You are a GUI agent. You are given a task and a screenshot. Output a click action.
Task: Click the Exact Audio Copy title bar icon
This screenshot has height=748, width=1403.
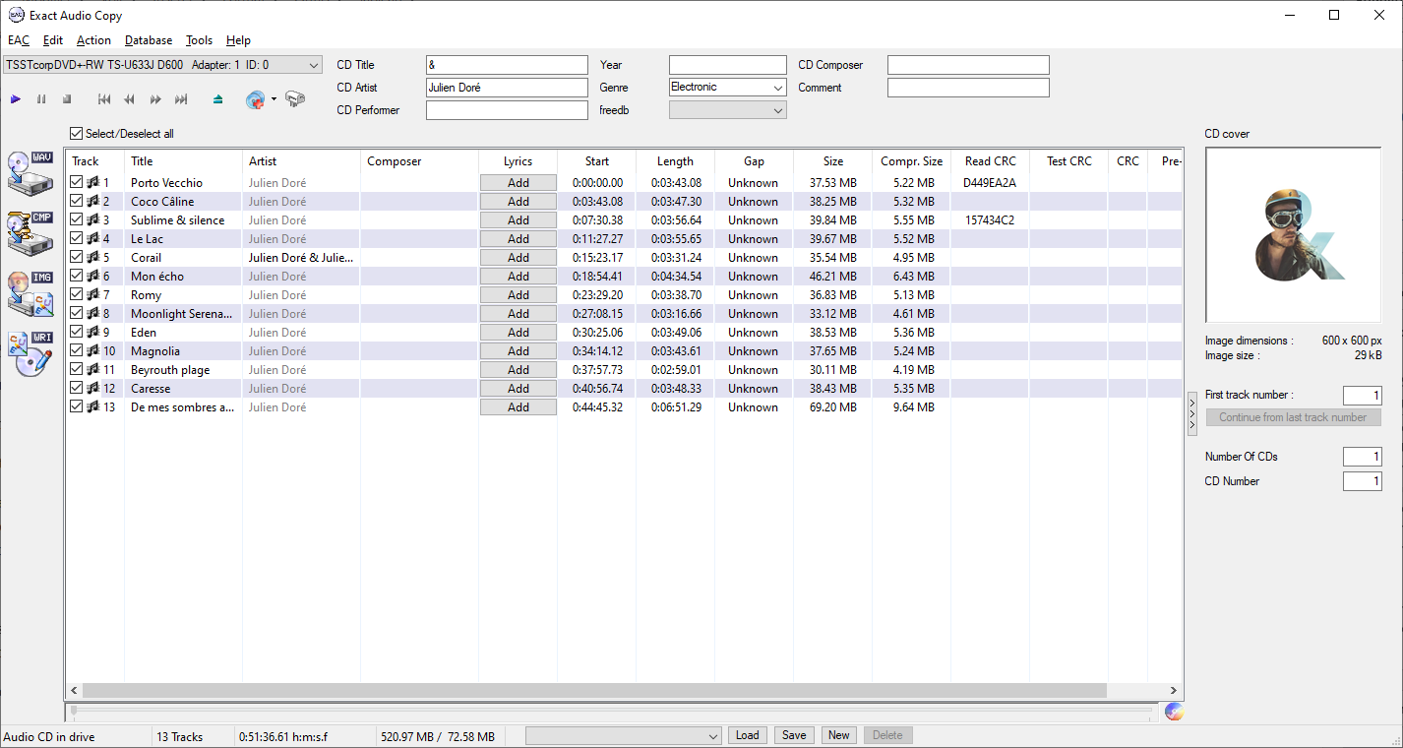(x=16, y=15)
